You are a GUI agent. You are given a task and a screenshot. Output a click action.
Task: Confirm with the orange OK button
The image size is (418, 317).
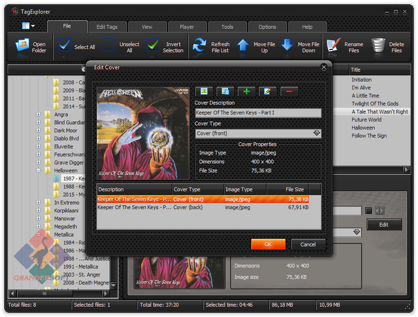pyautogui.click(x=268, y=244)
